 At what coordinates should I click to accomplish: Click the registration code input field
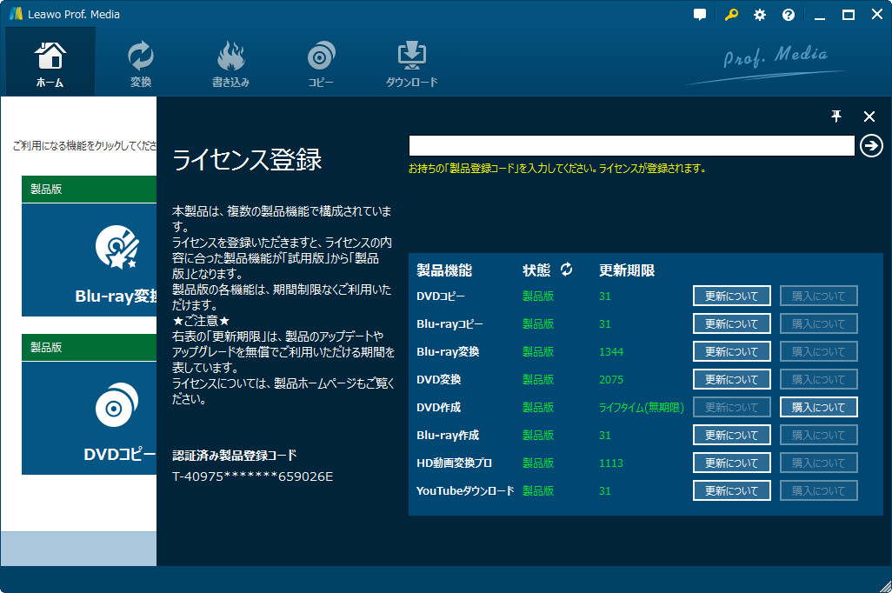tap(631, 145)
